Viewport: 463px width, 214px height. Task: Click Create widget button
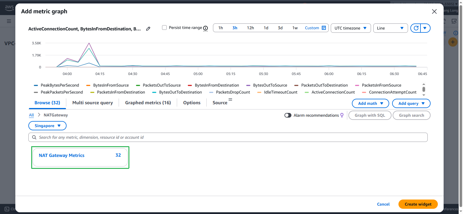(418, 204)
